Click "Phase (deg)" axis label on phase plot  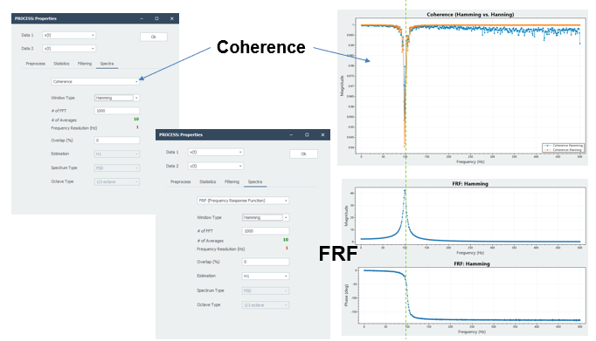click(346, 296)
